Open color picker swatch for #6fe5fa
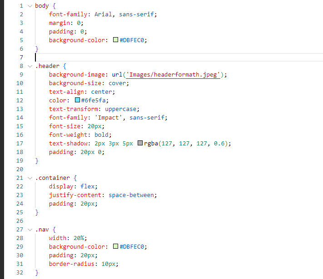Screen dimensions: 323x279 77,100
